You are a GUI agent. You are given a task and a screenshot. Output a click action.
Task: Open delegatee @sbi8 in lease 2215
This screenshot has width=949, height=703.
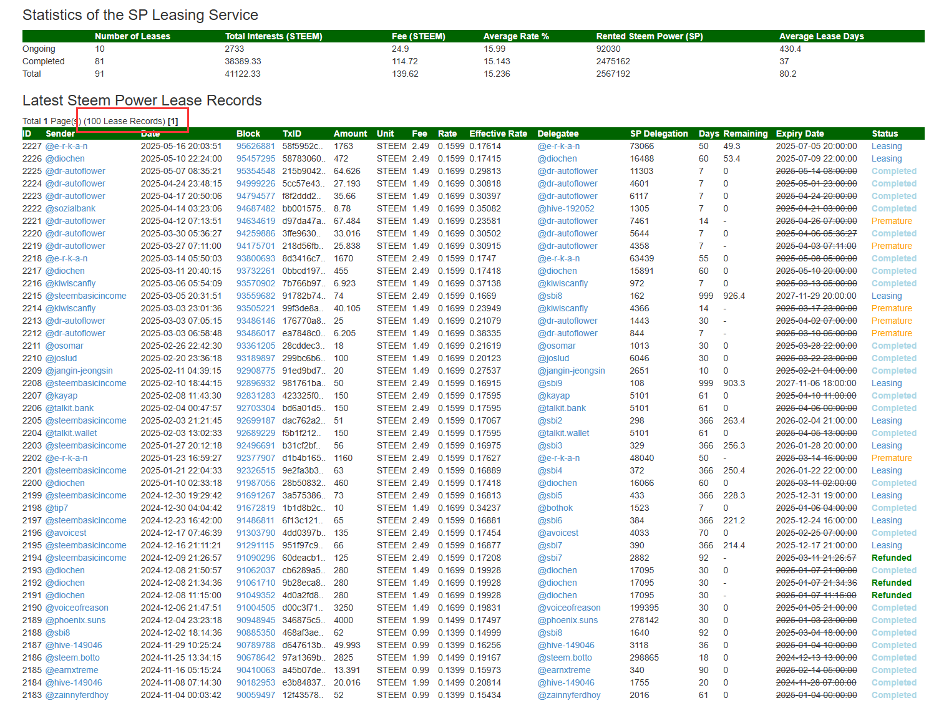point(550,296)
